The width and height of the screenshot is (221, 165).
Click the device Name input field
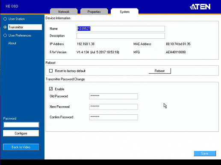(x=121, y=29)
